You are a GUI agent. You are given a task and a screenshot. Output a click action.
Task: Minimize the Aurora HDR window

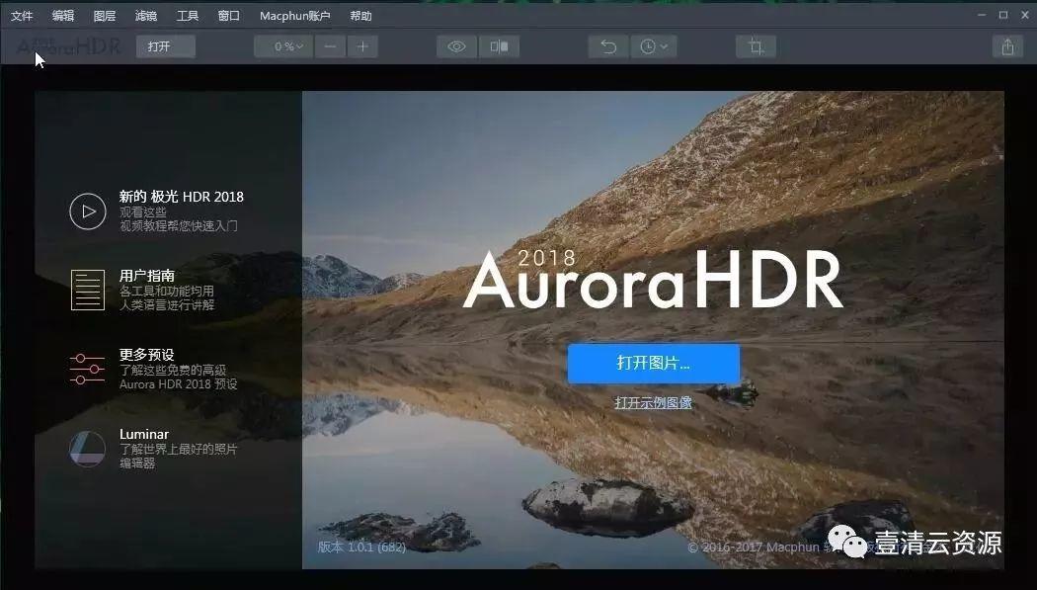982,15
